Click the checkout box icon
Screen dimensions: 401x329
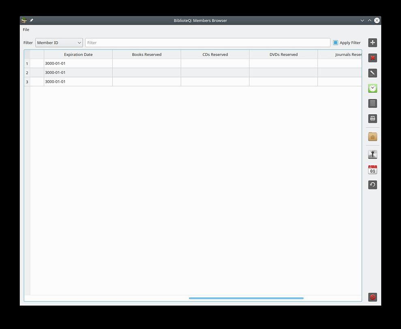pos(373,137)
